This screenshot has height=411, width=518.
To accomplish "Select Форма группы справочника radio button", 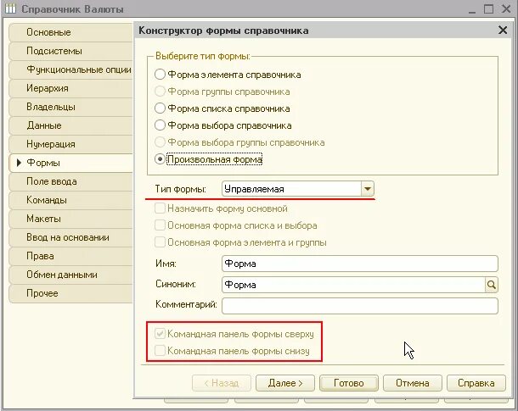I will click(160, 92).
